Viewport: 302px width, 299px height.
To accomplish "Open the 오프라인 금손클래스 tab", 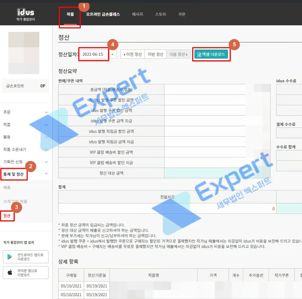I will pyautogui.click(x=103, y=14).
